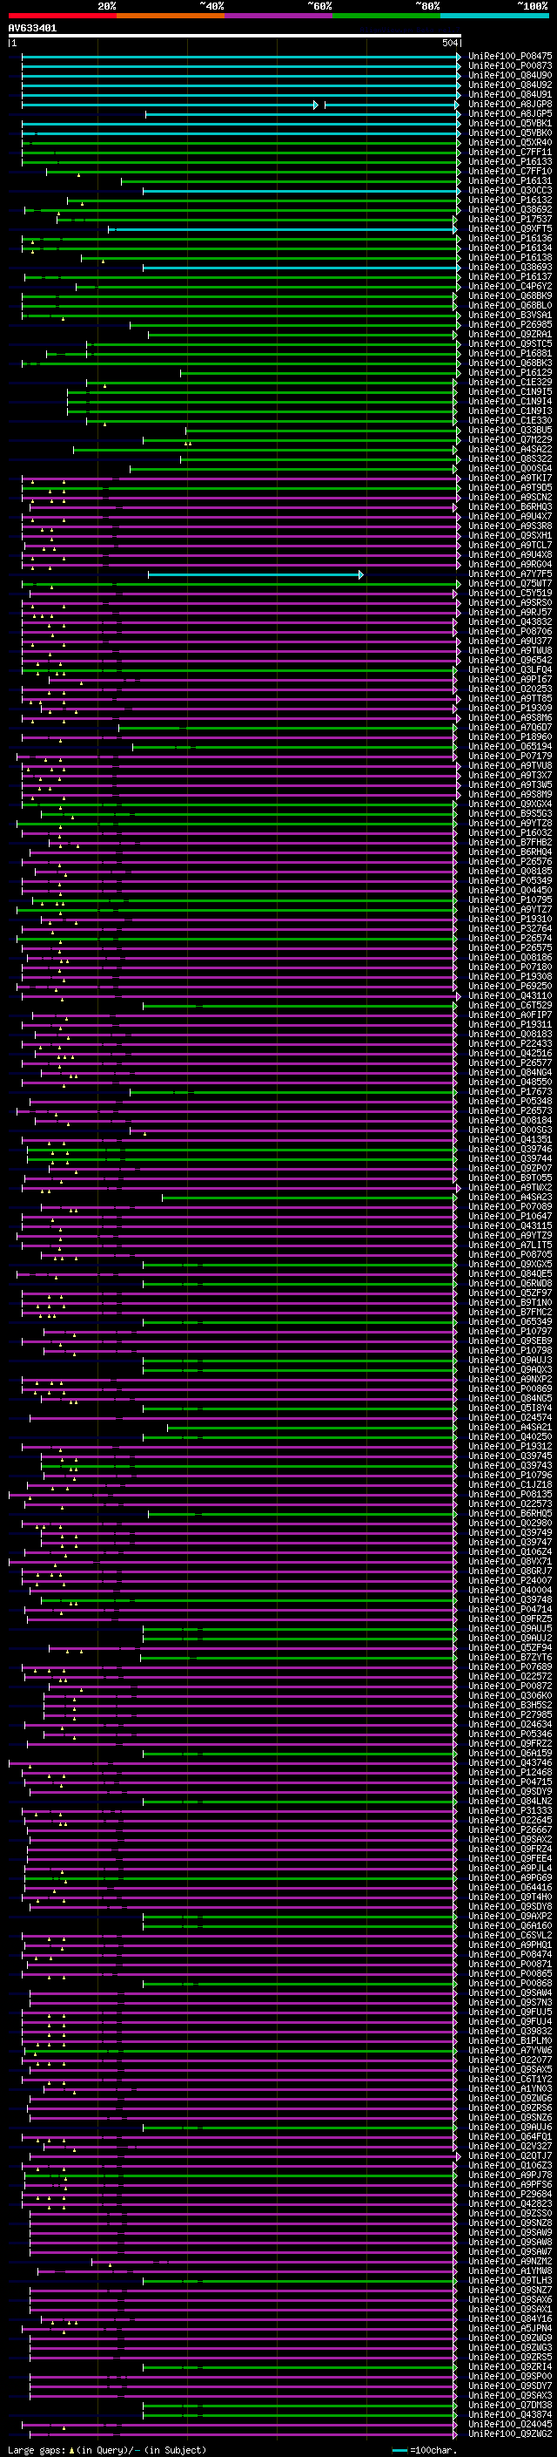
Task: Click the red 20% legend color bar
Action: click(62, 16)
